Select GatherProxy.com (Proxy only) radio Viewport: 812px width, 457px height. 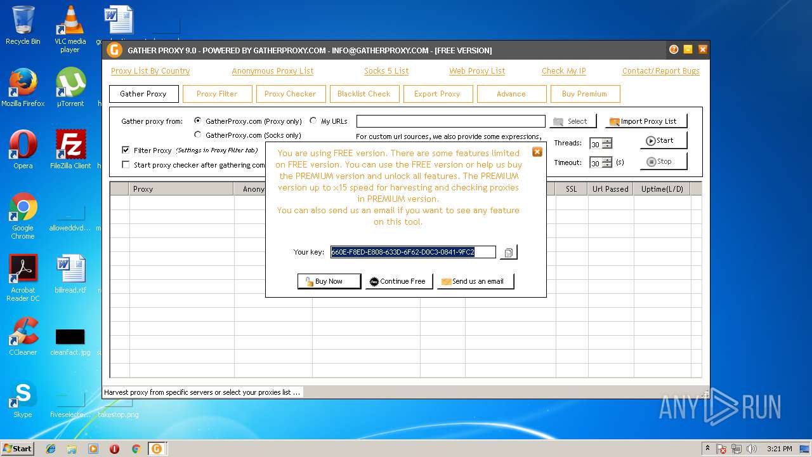198,121
